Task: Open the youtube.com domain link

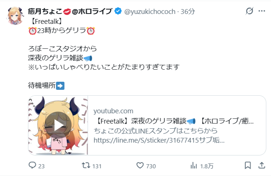Action: click(x=113, y=111)
